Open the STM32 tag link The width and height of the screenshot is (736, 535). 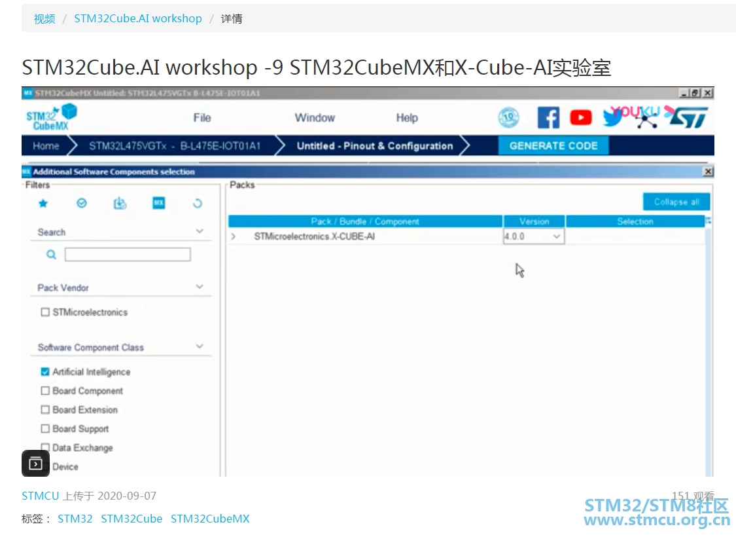coord(75,519)
